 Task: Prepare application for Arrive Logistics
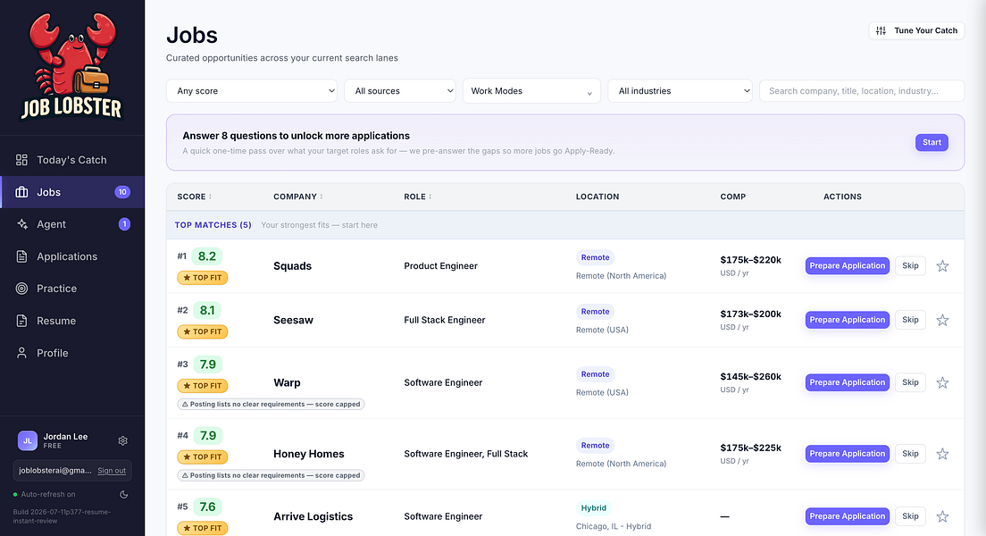(x=847, y=515)
